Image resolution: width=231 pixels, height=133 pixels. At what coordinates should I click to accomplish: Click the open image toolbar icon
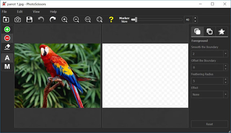tap(6, 19)
